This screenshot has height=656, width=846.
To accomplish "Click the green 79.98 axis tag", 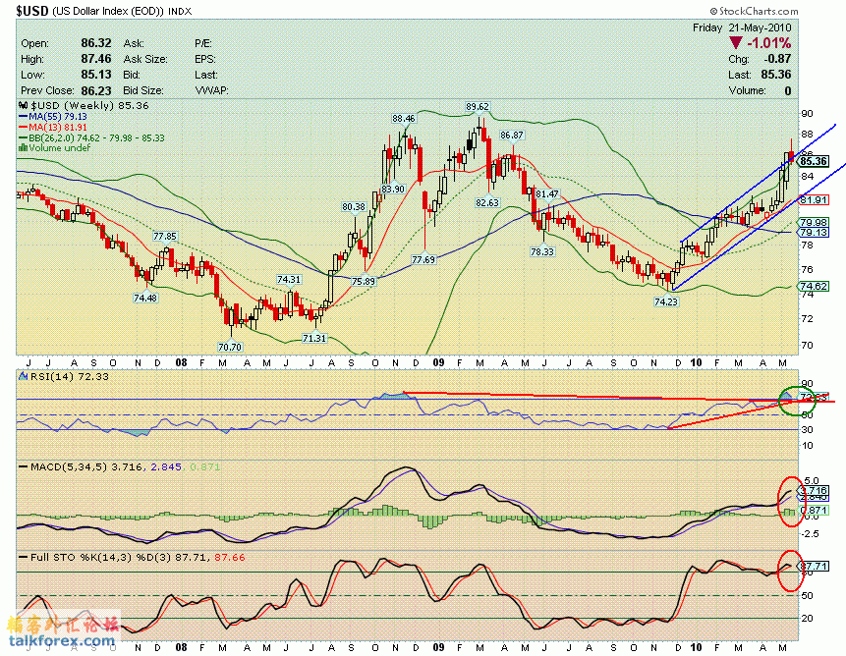I will [814, 222].
